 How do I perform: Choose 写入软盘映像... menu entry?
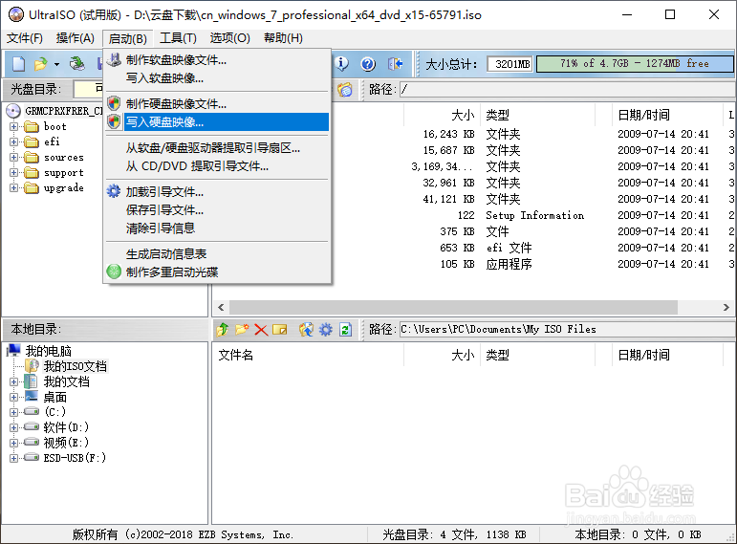click(x=217, y=78)
